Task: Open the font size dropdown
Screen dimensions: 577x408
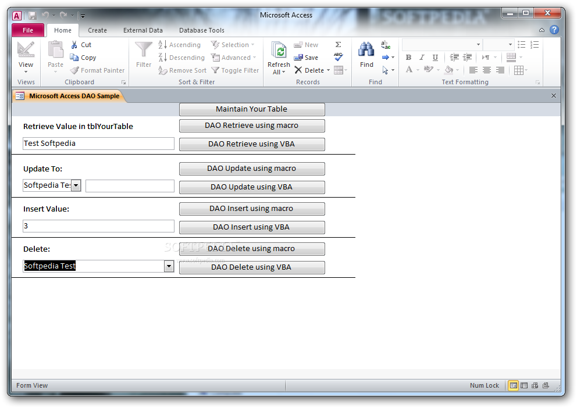Action: coord(510,45)
